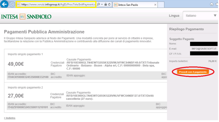Click the Soggetto Pagante heading
The height and width of the screenshot is (122, 219).
point(181,39)
